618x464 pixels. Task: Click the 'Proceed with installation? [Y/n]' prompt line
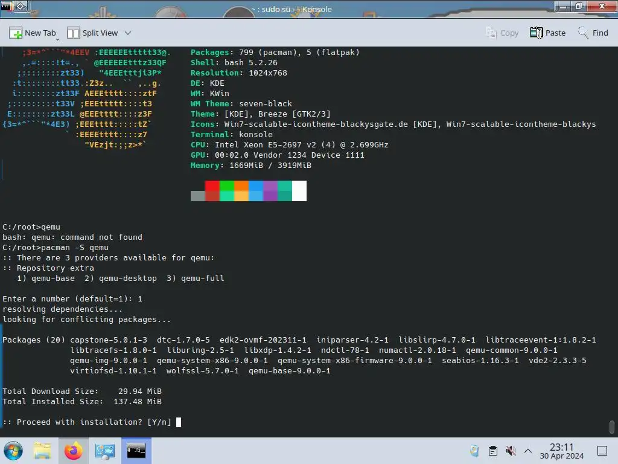[87, 422]
